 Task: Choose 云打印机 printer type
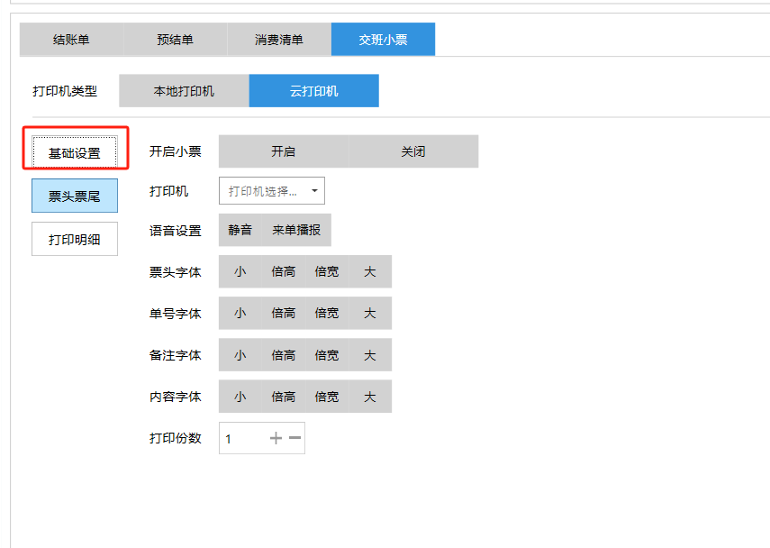click(x=313, y=91)
